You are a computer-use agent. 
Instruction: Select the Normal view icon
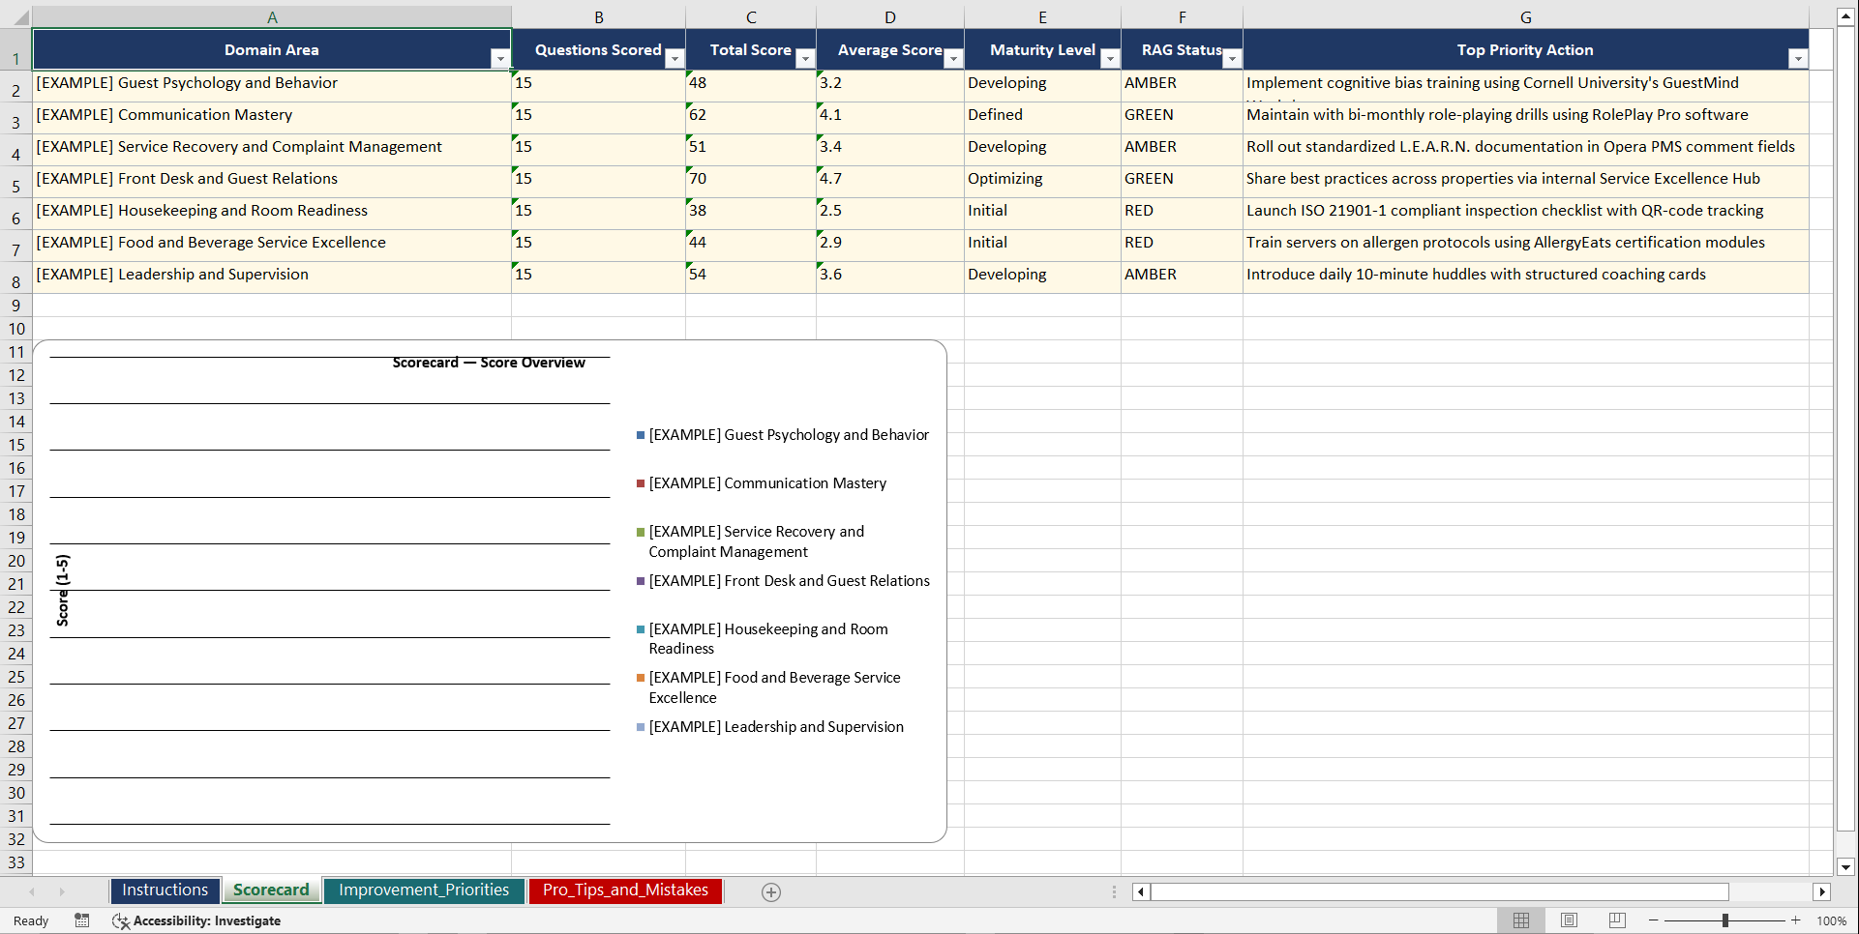[1520, 920]
